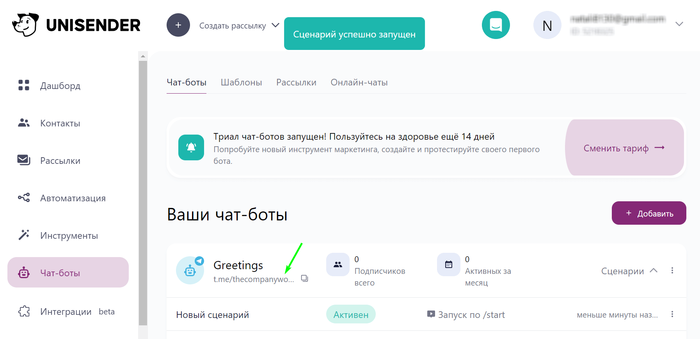Select the Чат-боты sidebar item
The image size is (700, 339).
click(68, 272)
